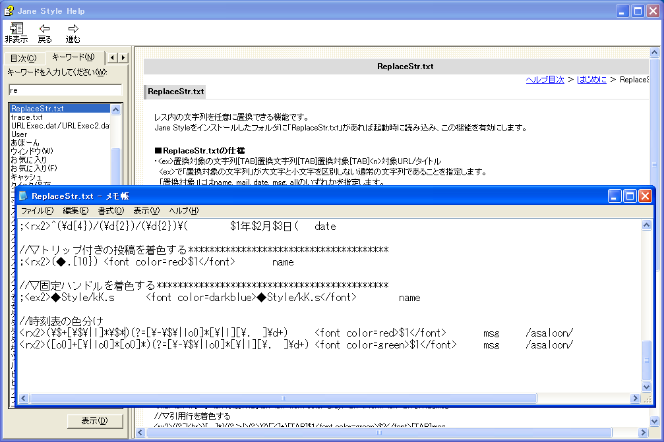This screenshot has height=442, width=664.
Task: Close the Jane Style Help window
Action: (x=653, y=11)
